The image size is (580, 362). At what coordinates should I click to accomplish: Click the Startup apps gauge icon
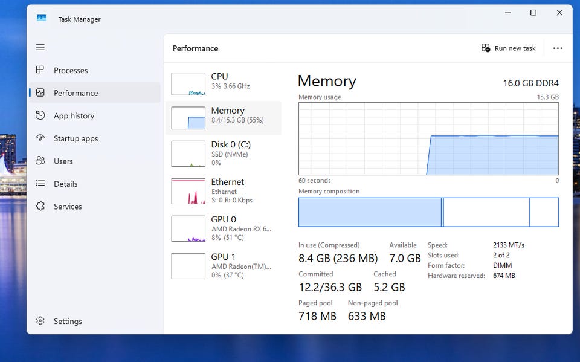(40, 138)
